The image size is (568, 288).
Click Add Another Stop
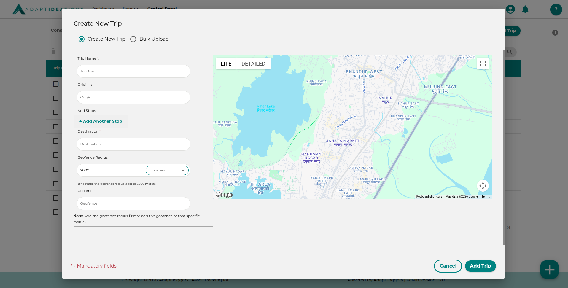point(101,121)
